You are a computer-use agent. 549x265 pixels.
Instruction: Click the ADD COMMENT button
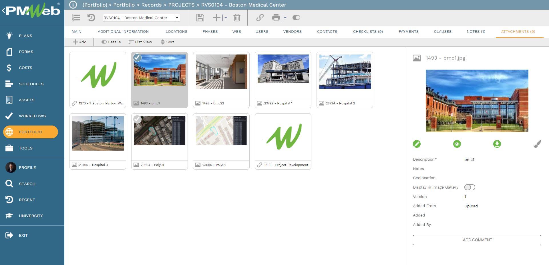pyautogui.click(x=477, y=240)
